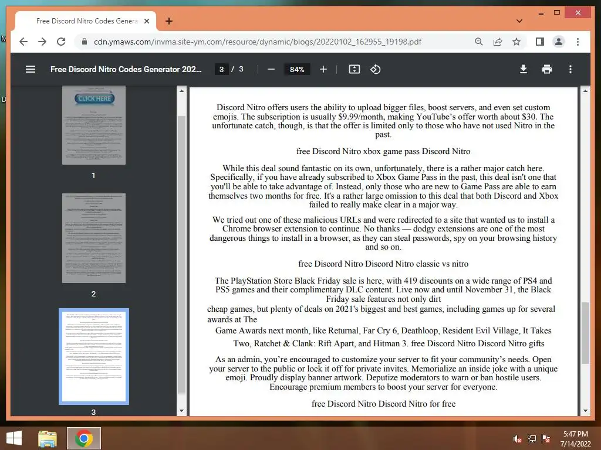This screenshot has height=450, width=601.
Task: Open a new browser tab
Action: 168,21
